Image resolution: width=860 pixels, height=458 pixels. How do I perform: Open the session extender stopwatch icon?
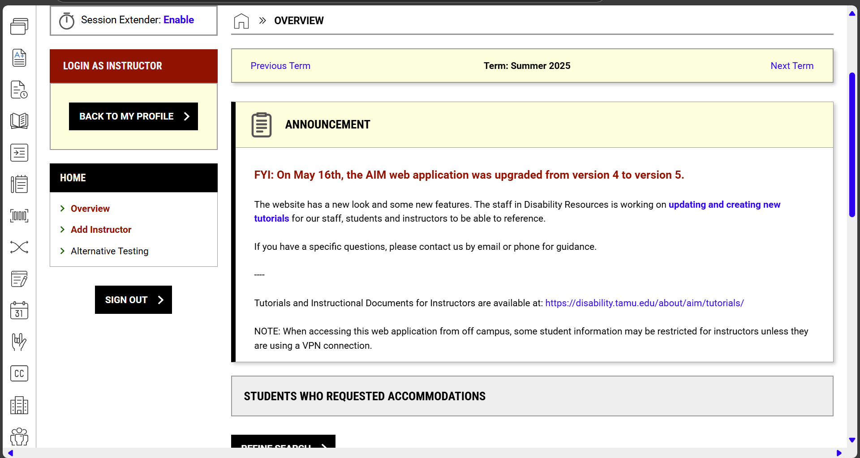[66, 20]
